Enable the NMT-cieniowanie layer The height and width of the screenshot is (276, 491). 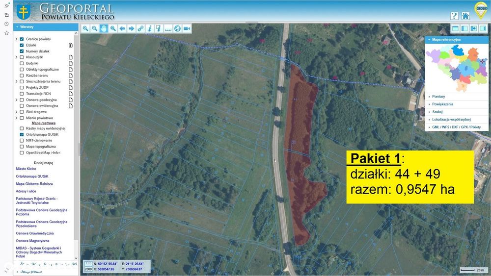click(x=22, y=140)
